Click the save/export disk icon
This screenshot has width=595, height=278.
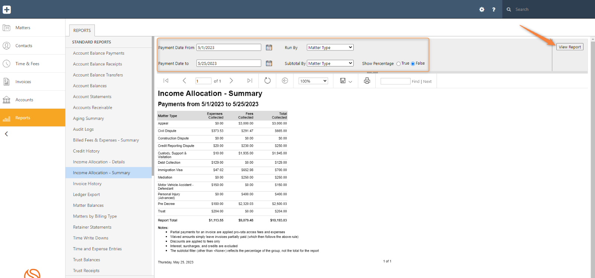pos(343,81)
